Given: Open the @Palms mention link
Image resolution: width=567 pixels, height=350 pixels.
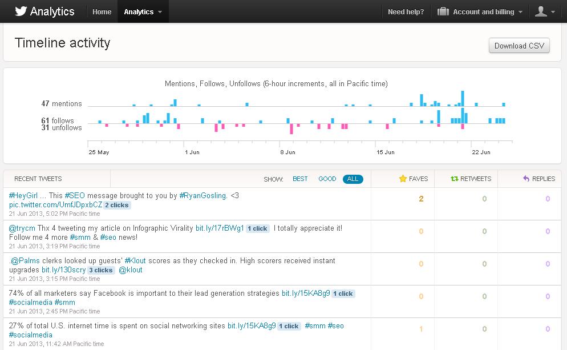Looking at the screenshot, I should point(25,260).
